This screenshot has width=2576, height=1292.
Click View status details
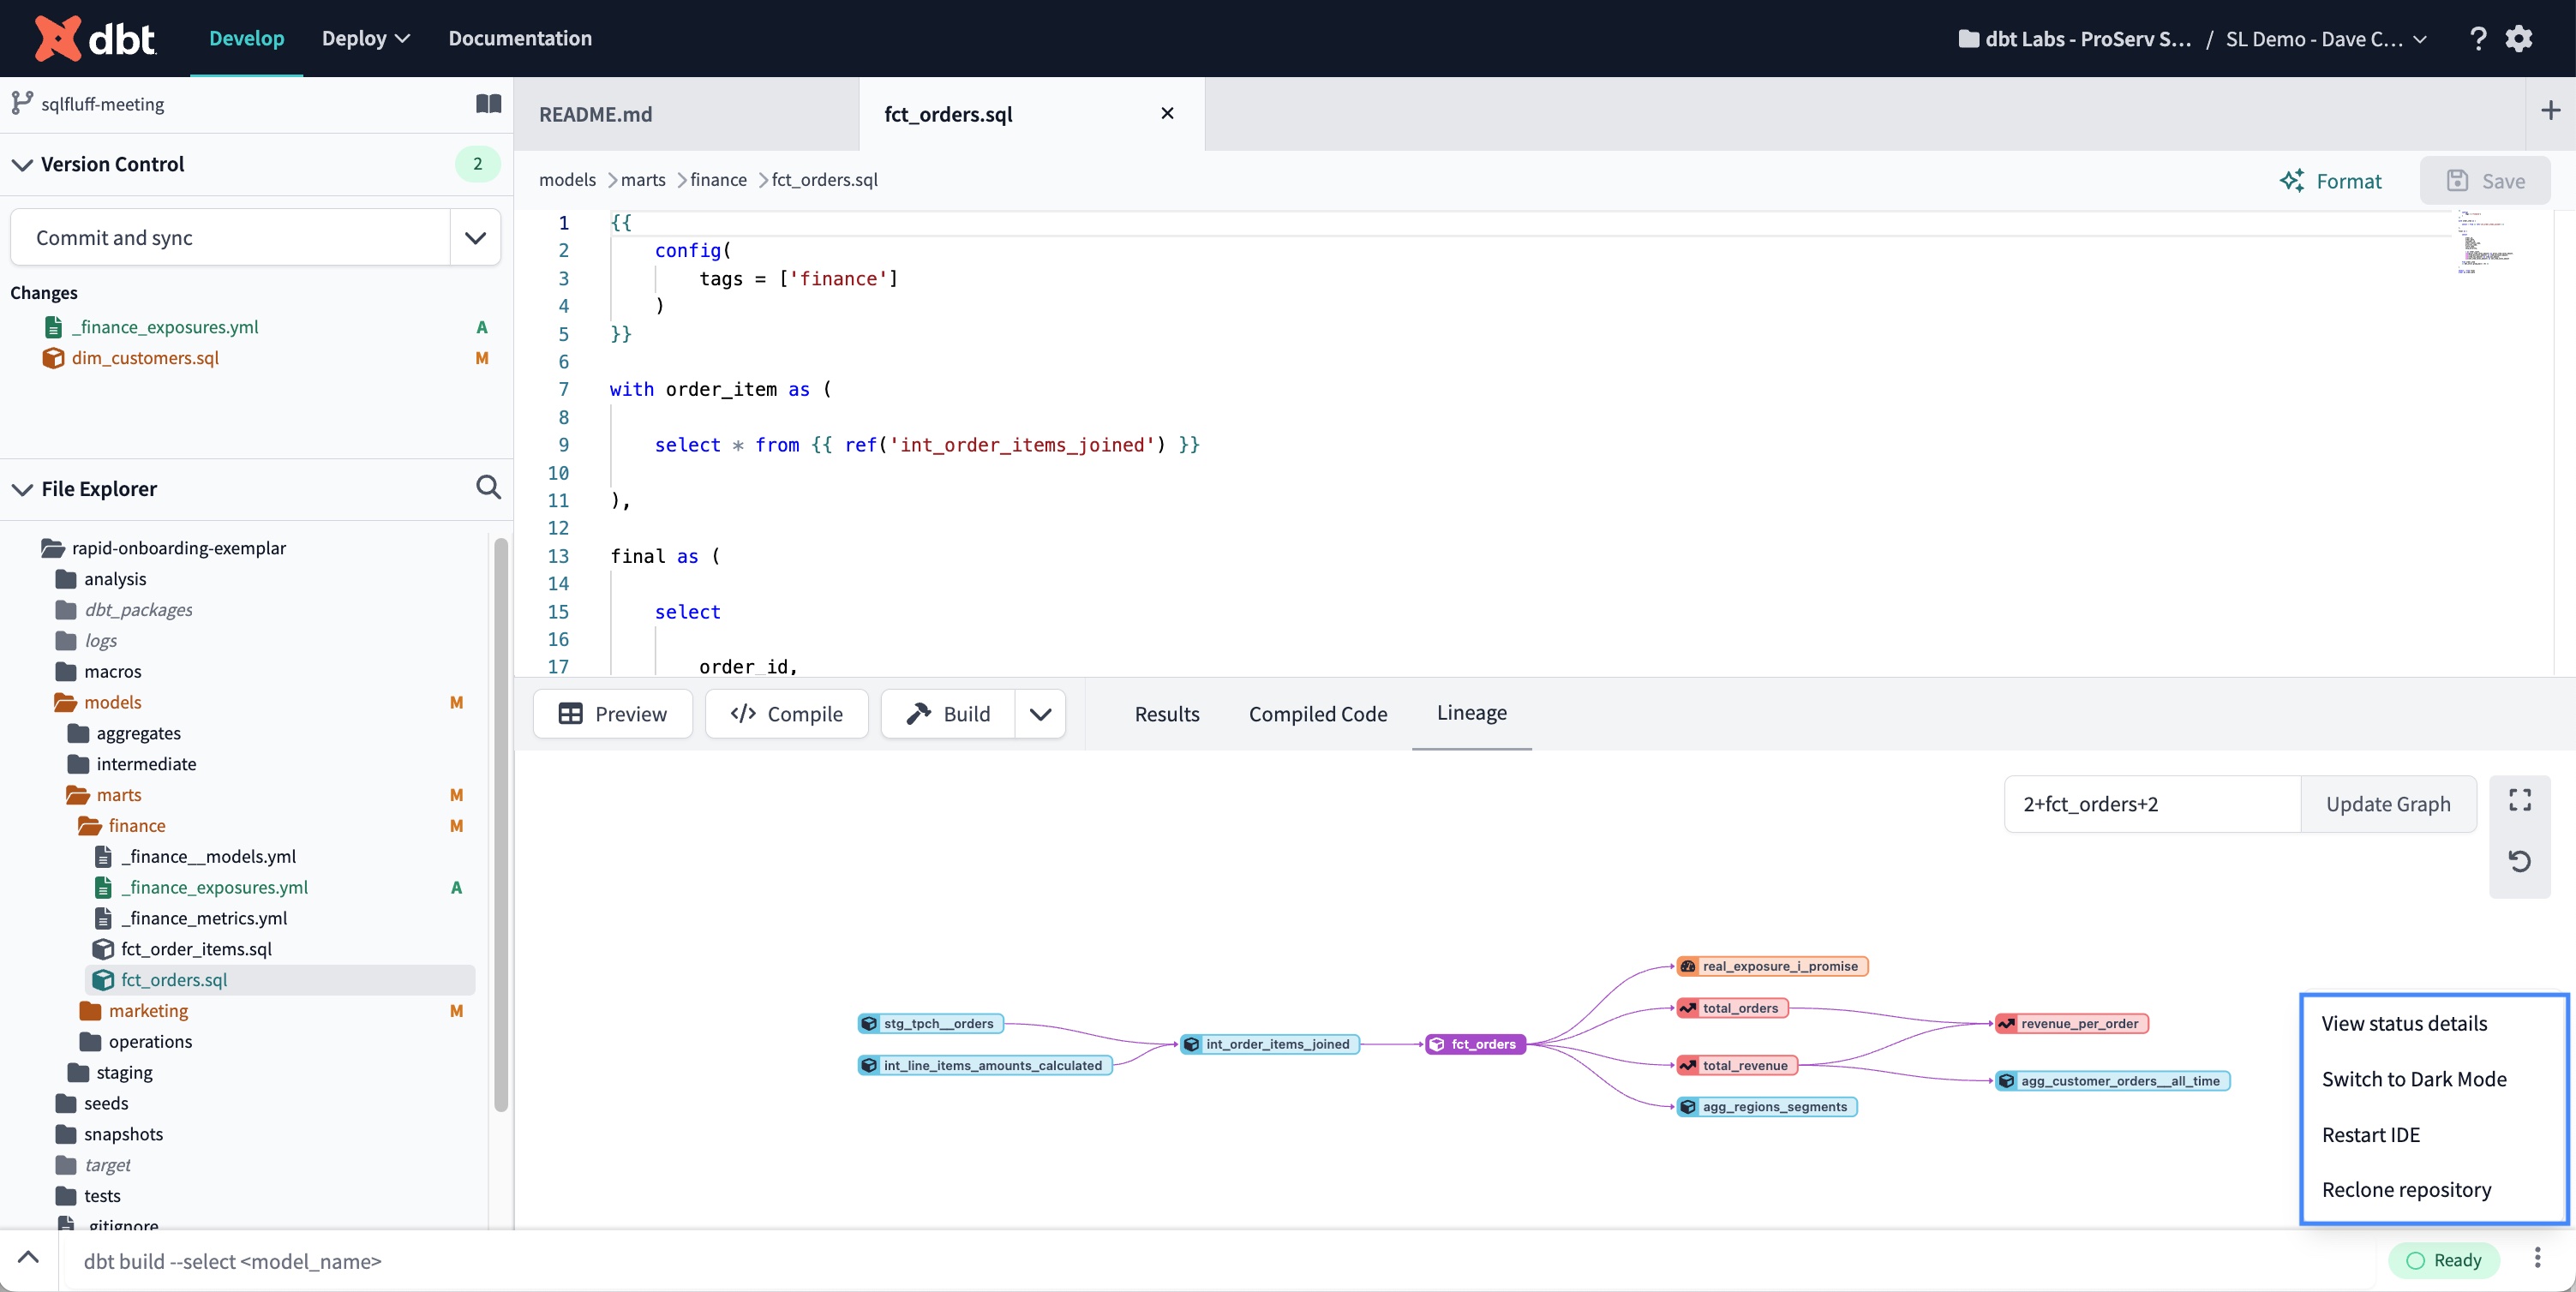click(2404, 1023)
